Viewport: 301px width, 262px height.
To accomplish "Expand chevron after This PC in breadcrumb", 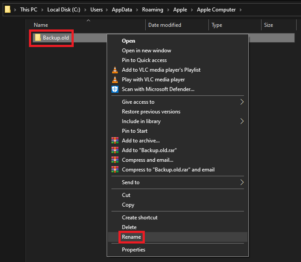I will (x=42, y=10).
